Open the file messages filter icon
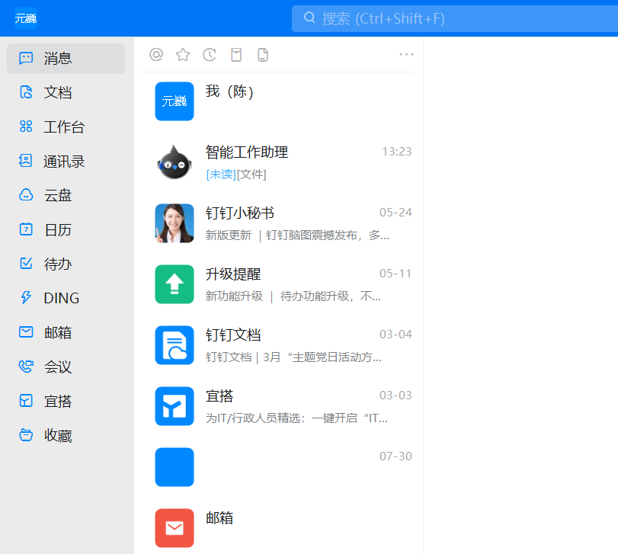The height and width of the screenshot is (554, 618). [x=263, y=54]
